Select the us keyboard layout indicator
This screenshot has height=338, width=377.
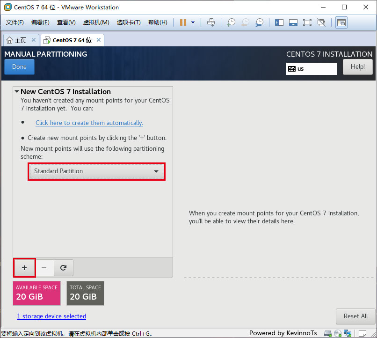(311, 69)
